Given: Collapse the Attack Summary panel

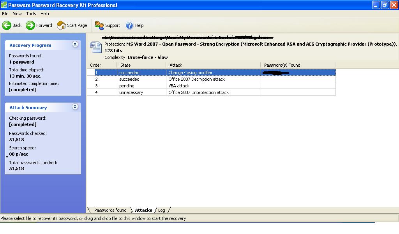Looking at the screenshot, I should pyautogui.click(x=75, y=107).
